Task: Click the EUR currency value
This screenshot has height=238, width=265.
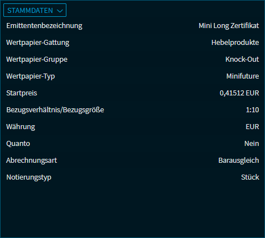Action: pos(253,127)
